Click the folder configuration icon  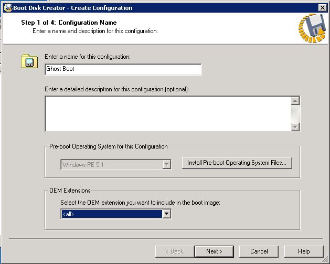pyautogui.click(x=29, y=61)
